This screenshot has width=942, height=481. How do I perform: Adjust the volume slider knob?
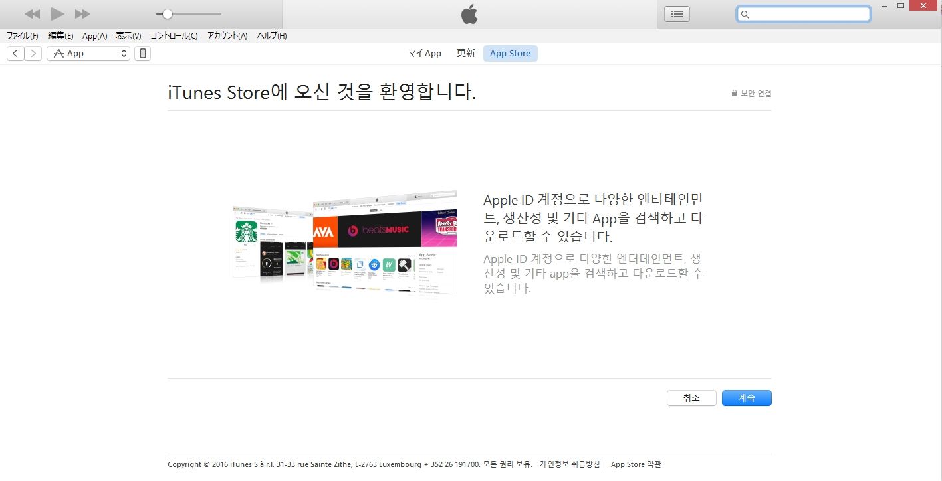point(168,14)
